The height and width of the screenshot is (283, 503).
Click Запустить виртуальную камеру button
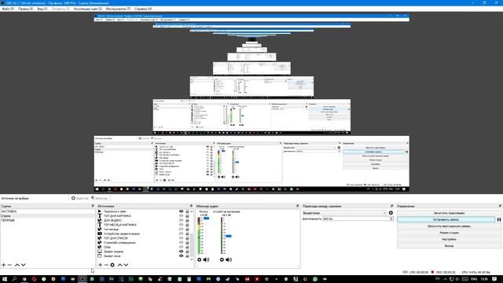coord(449,226)
